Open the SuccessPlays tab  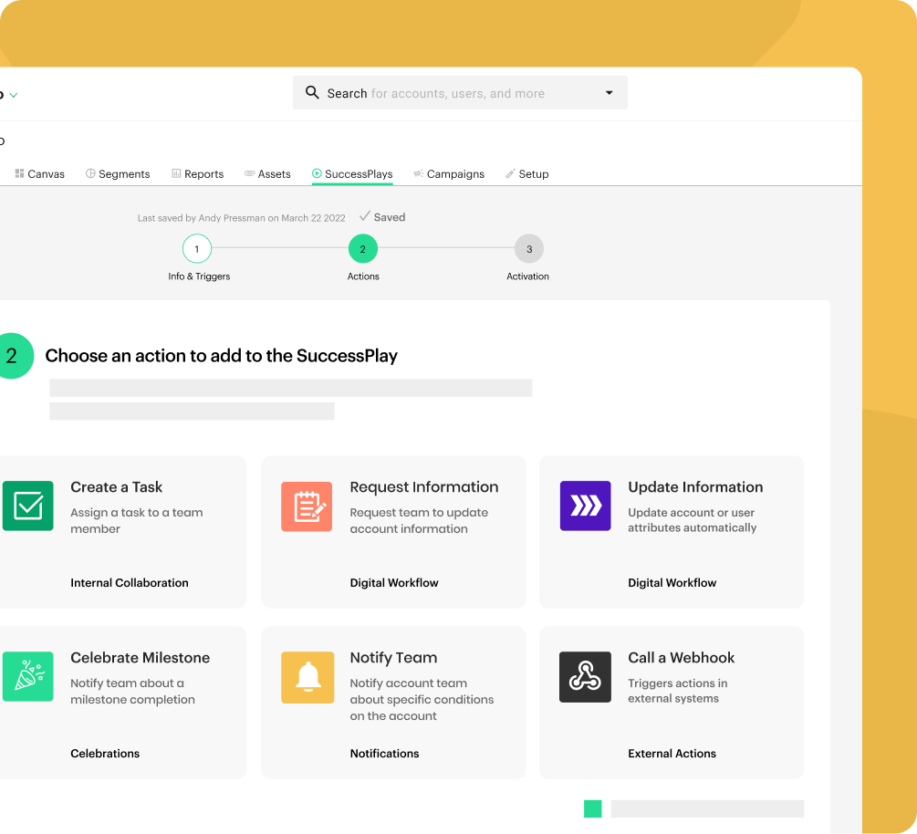[x=352, y=173]
